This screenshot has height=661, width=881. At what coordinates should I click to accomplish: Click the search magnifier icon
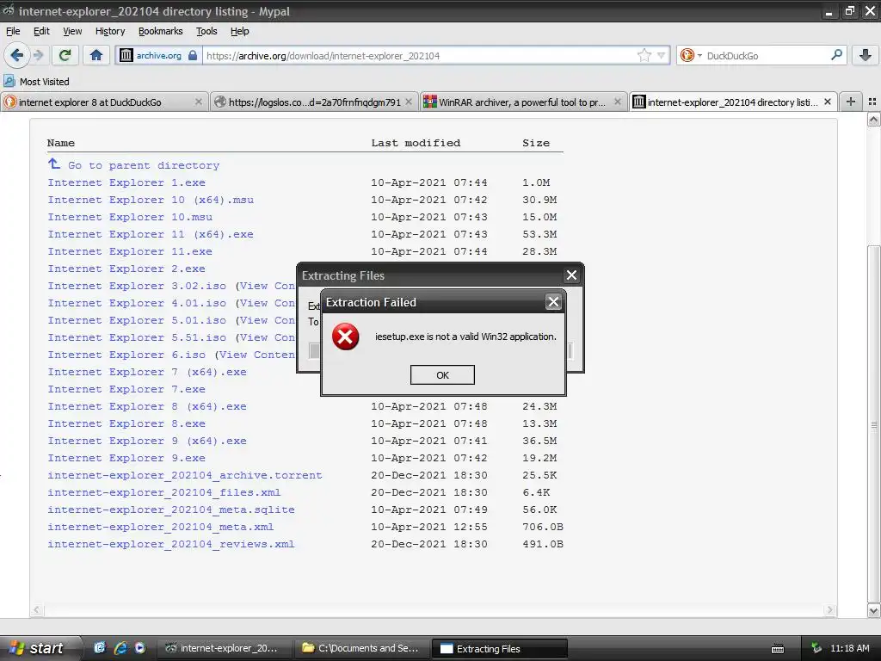point(836,54)
